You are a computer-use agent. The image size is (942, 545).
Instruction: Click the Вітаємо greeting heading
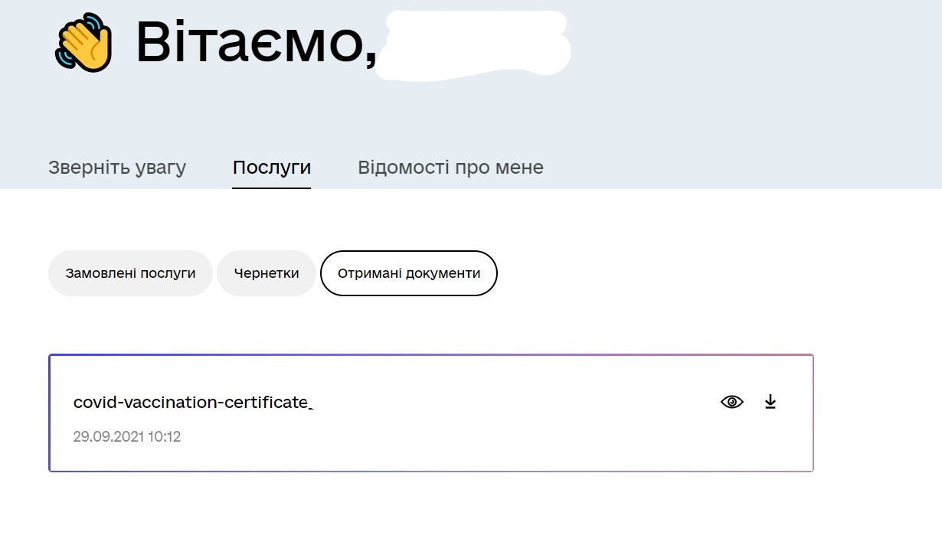(x=256, y=42)
